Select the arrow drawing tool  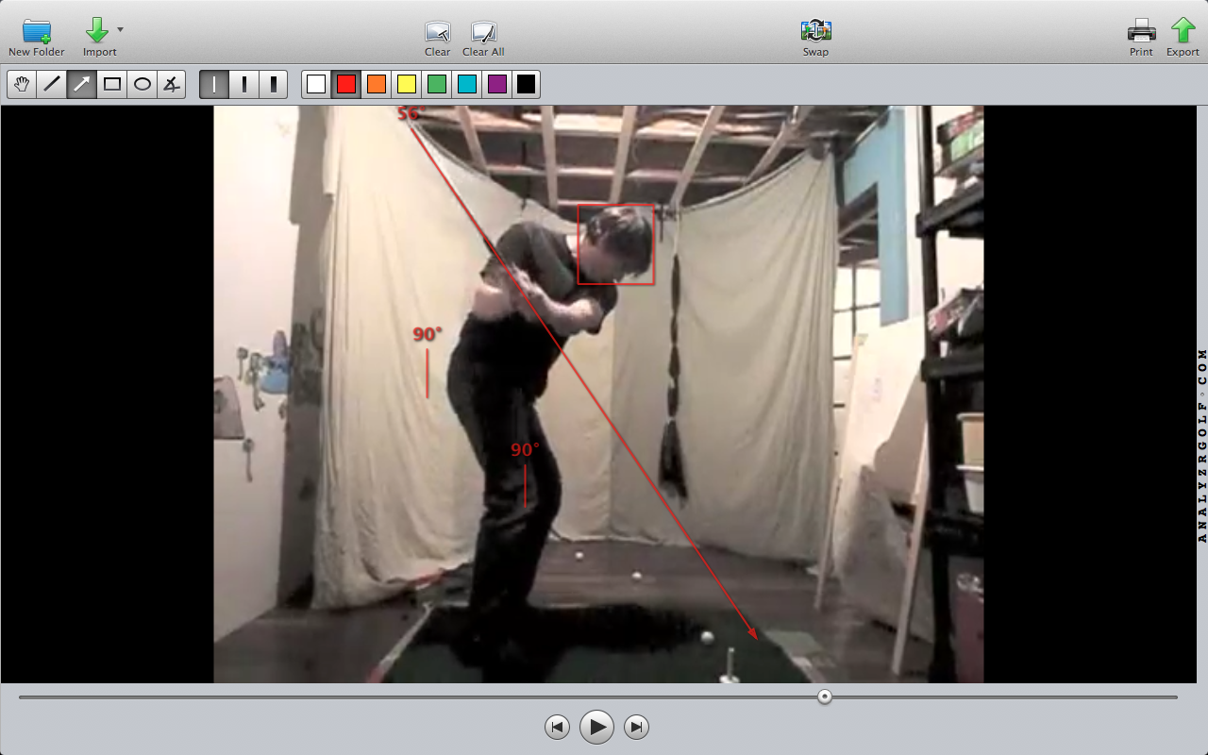click(82, 84)
